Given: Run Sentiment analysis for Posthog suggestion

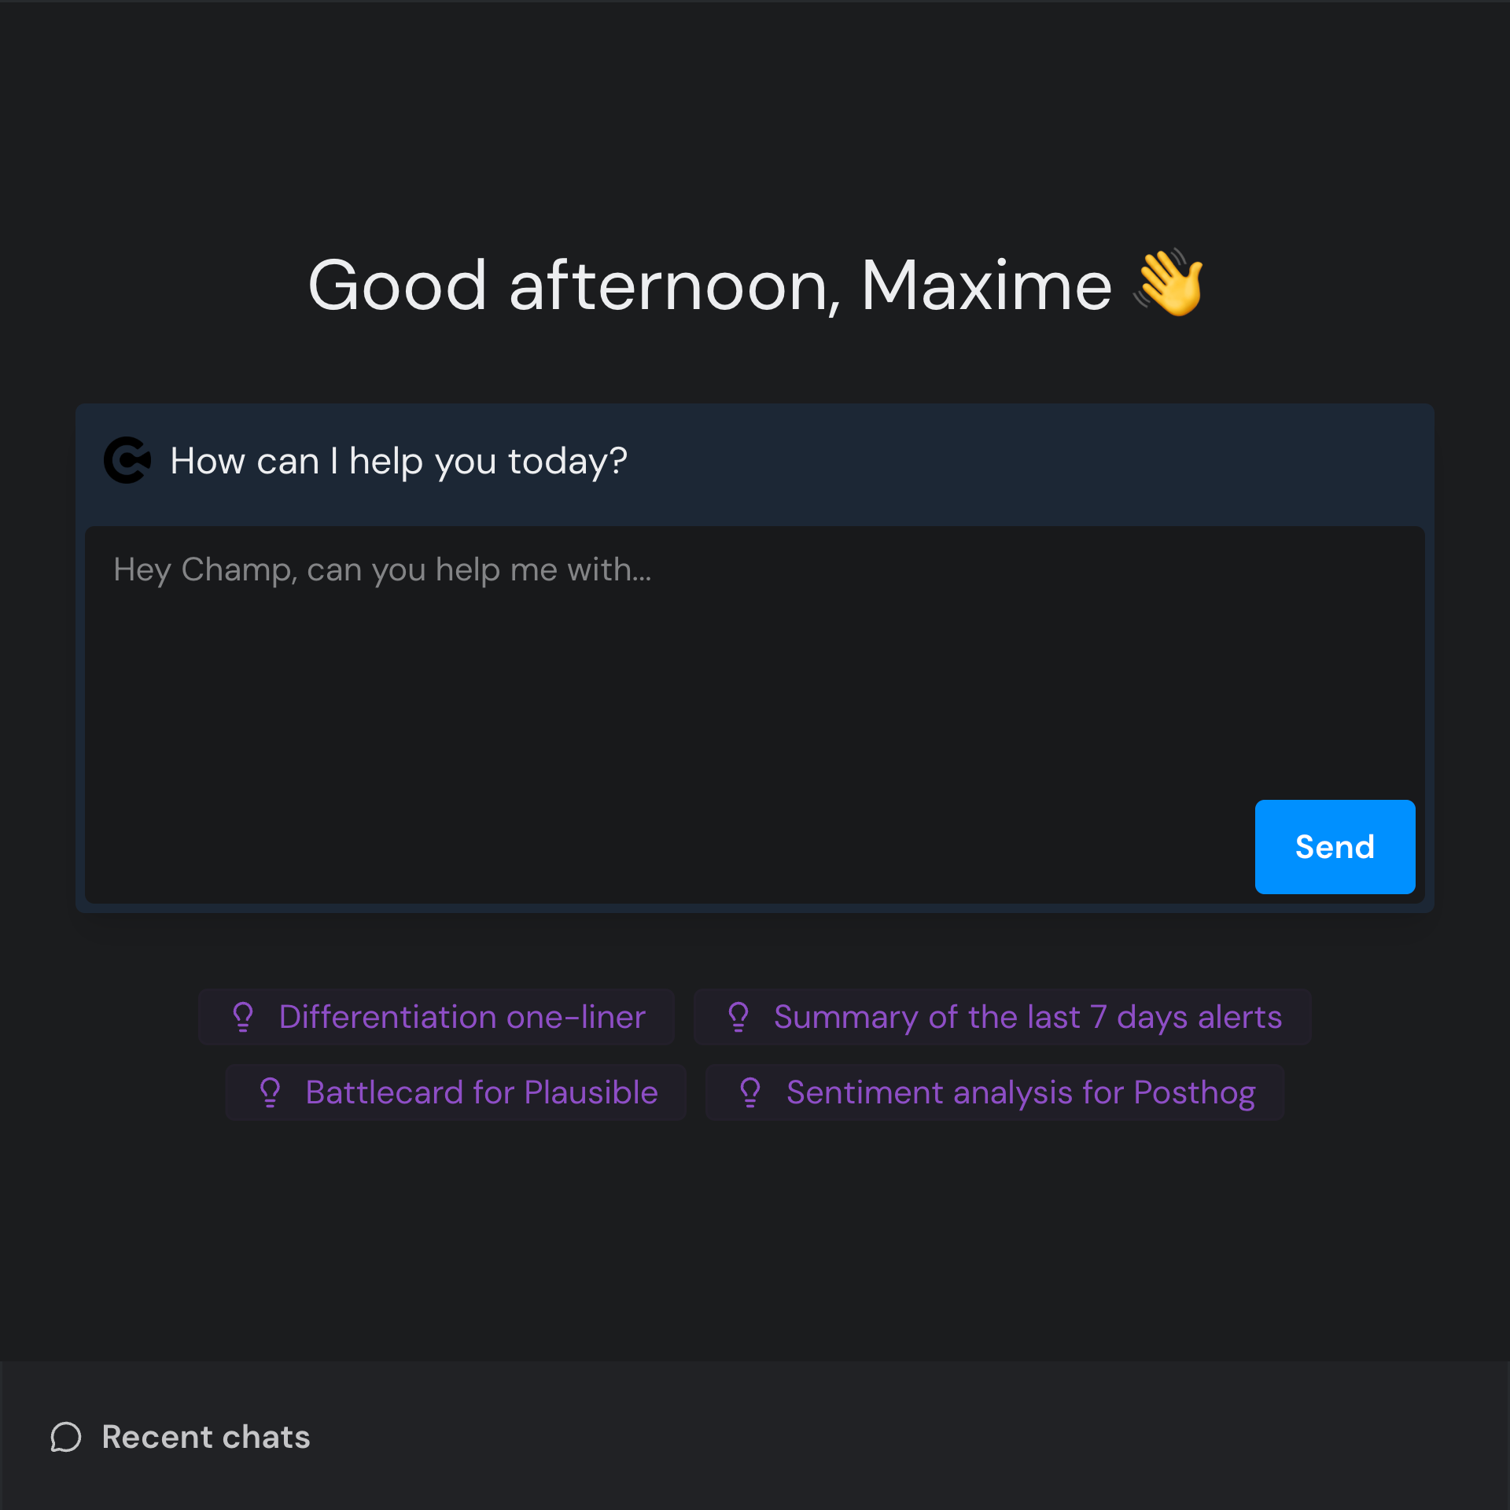Looking at the screenshot, I should tap(1020, 1092).
